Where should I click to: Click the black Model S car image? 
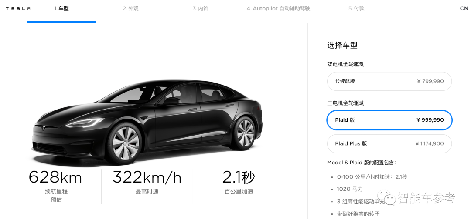[147, 121]
